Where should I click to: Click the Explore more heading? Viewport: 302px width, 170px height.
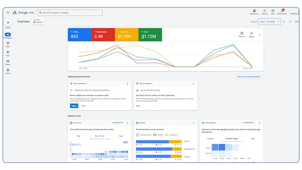pyautogui.click(x=74, y=116)
